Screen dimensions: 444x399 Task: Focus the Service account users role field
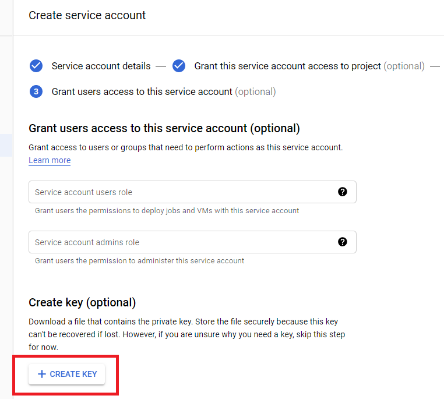[181, 192]
